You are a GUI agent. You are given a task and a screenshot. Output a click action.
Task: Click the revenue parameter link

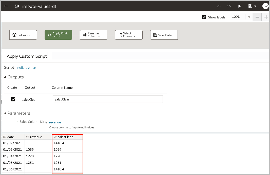(x=55, y=122)
